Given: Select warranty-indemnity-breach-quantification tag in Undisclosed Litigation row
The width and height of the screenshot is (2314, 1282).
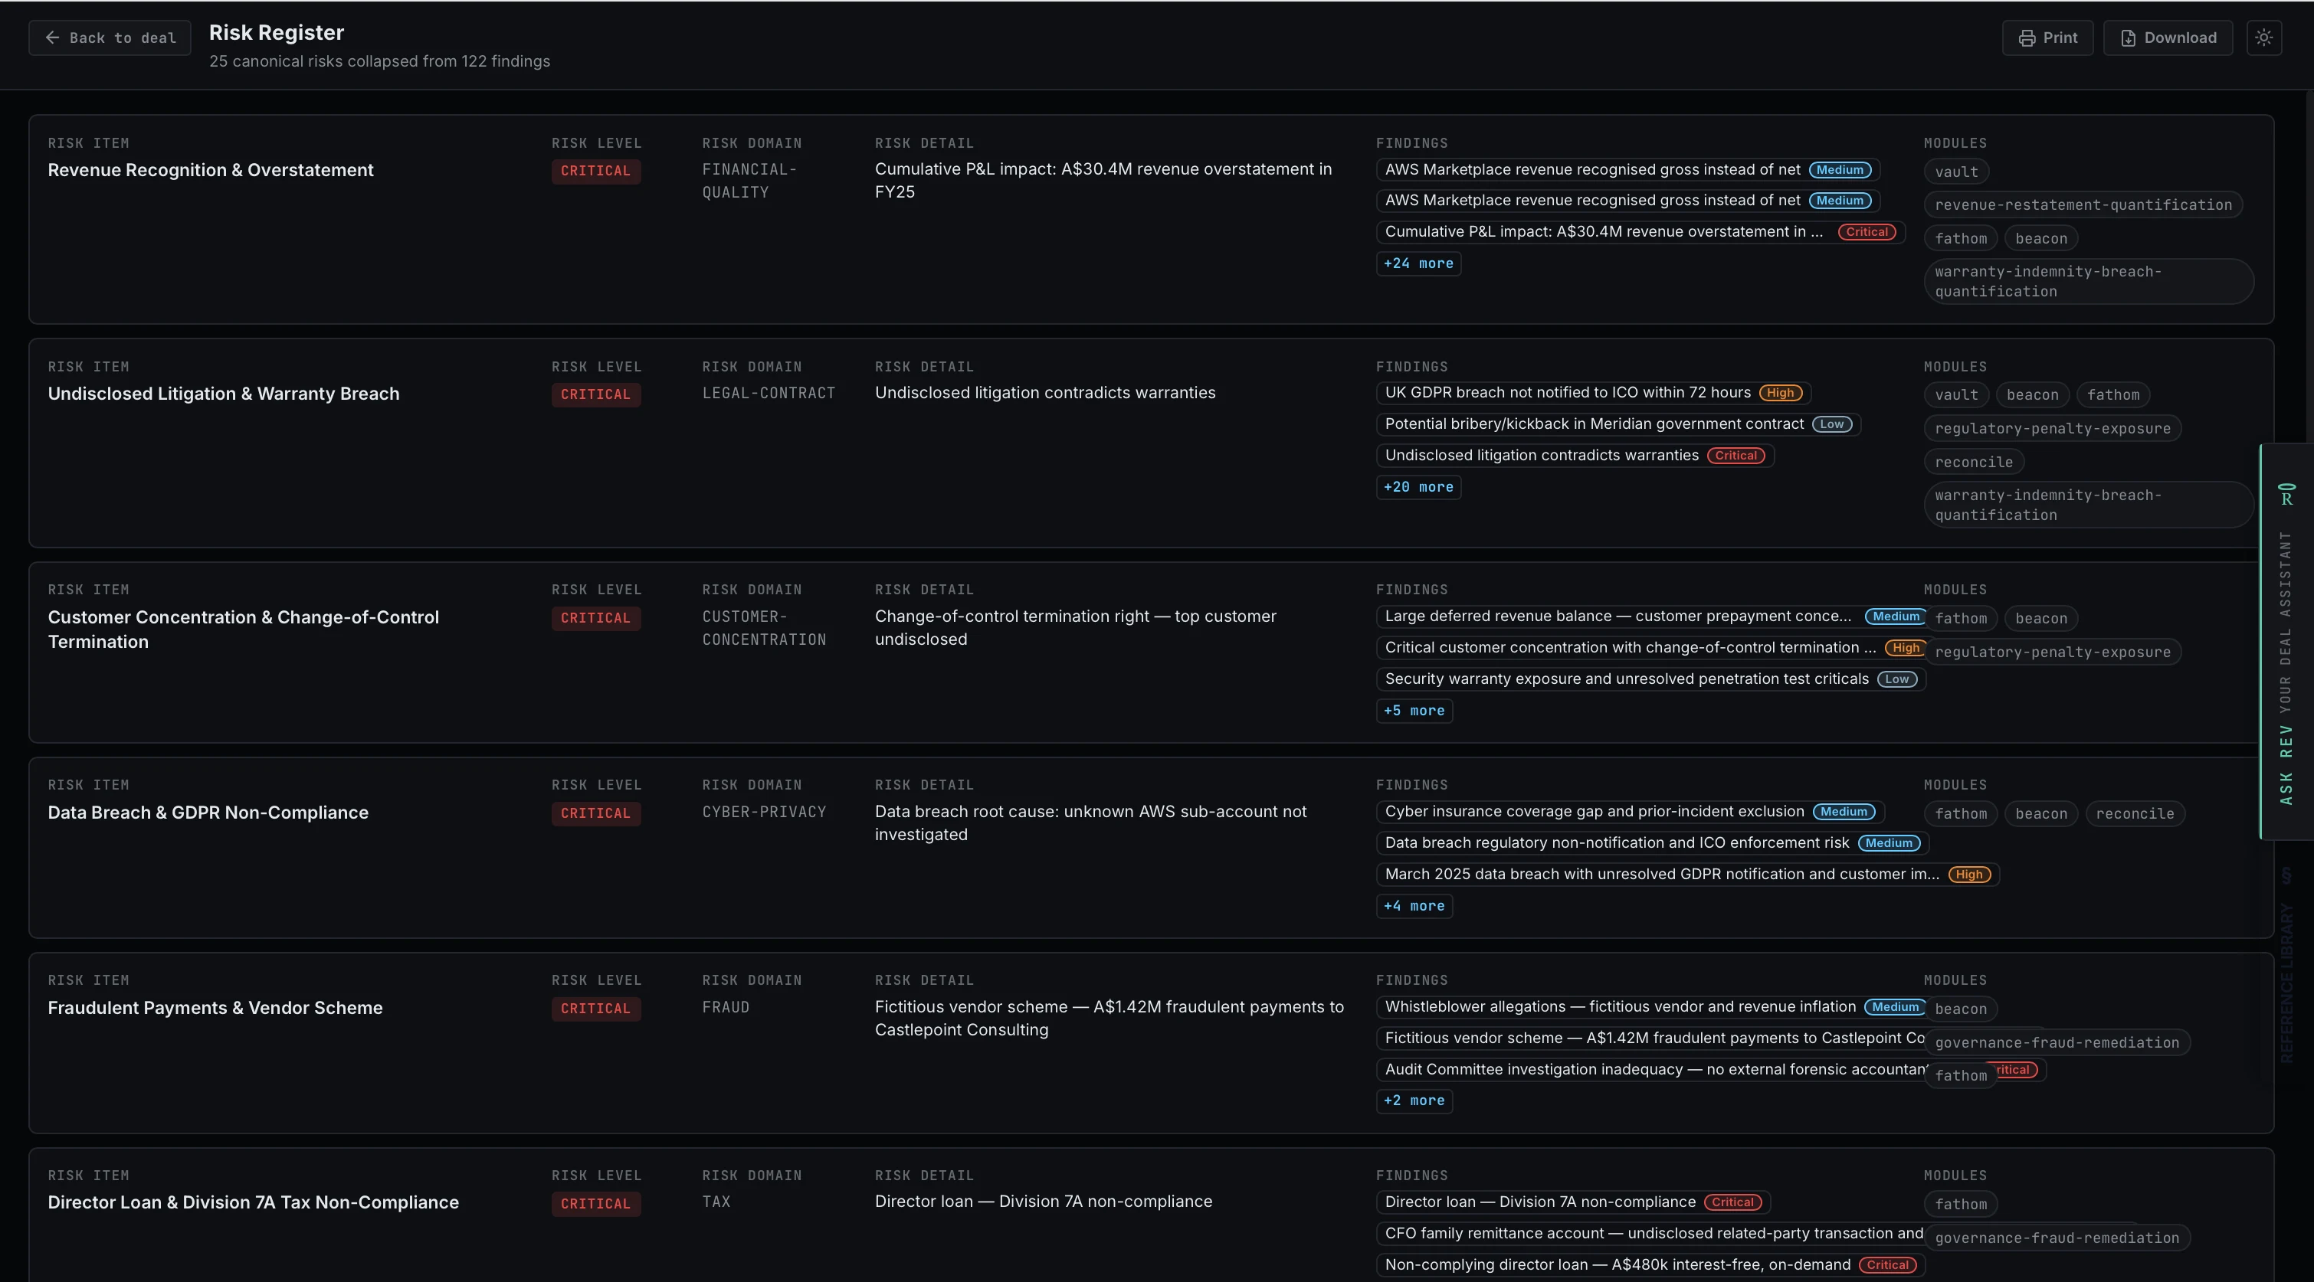Looking at the screenshot, I should 2089,505.
